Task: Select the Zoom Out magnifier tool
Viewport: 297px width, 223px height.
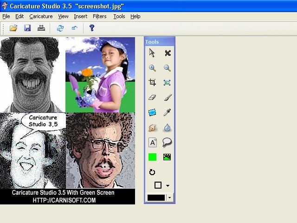Action: pos(167,68)
